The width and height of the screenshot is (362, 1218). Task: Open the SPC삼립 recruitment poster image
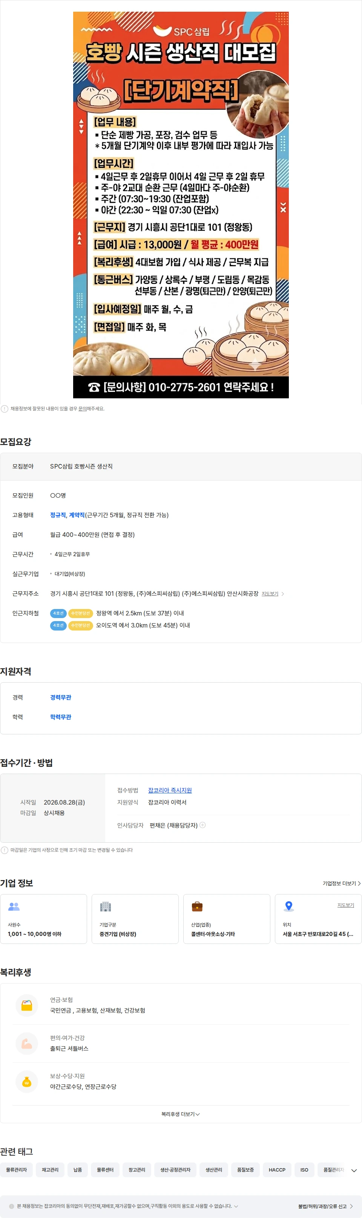click(181, 205)
